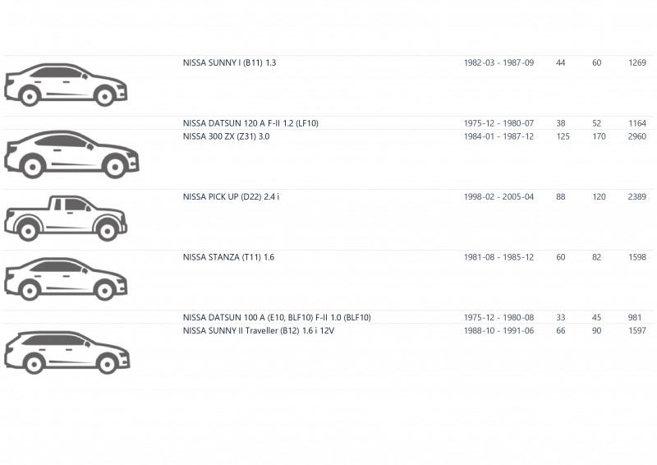657x465 pixels.
Task: Open NISSA DATSUN 120 A F-II 1.2 entry
Action: [x=250, y=123]
